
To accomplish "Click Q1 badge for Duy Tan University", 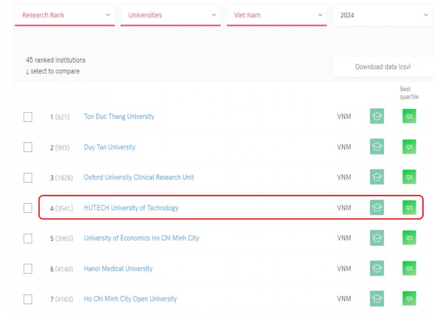I will tap(409, 146).
